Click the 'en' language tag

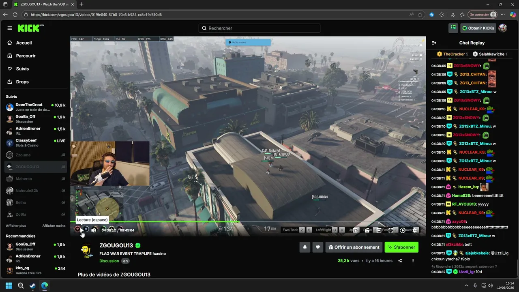pyautogui.click(x=126, y=261)
